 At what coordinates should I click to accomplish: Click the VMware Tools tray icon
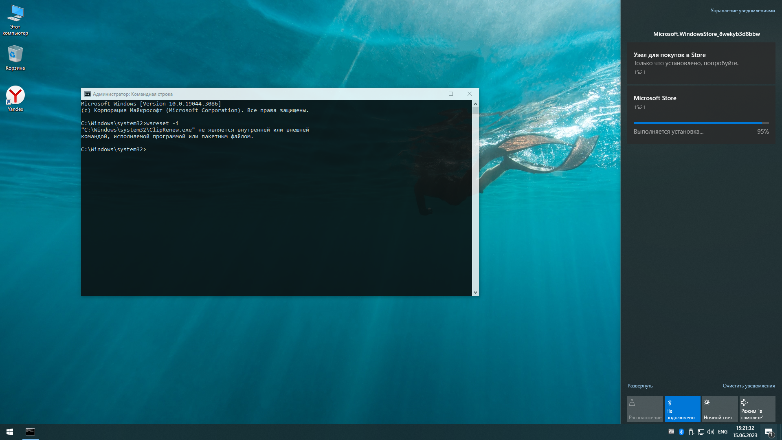tap(671, 431)
